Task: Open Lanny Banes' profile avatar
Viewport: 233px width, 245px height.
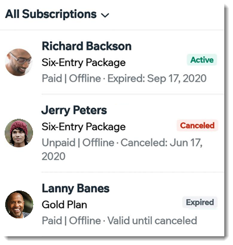Action: coord(19,204)
